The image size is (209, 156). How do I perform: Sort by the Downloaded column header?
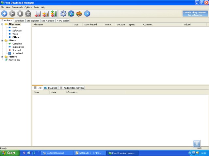tap(93, 25)
